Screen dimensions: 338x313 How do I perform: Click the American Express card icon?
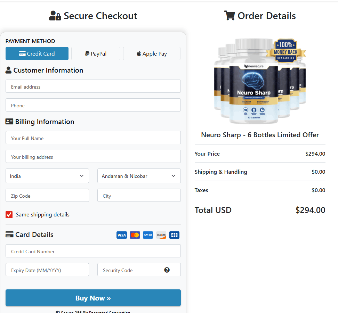pos(148,235)
